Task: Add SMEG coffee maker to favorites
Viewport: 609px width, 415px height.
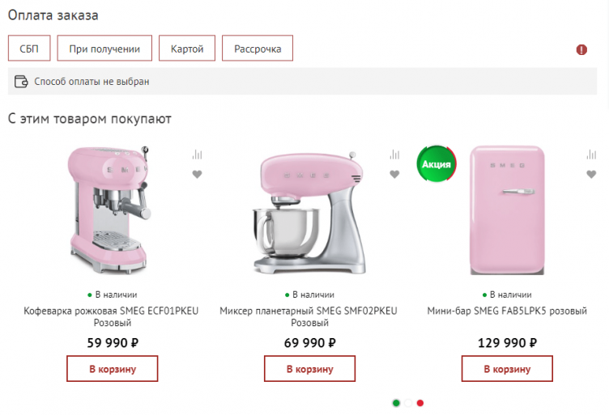Action: [197, 174]
